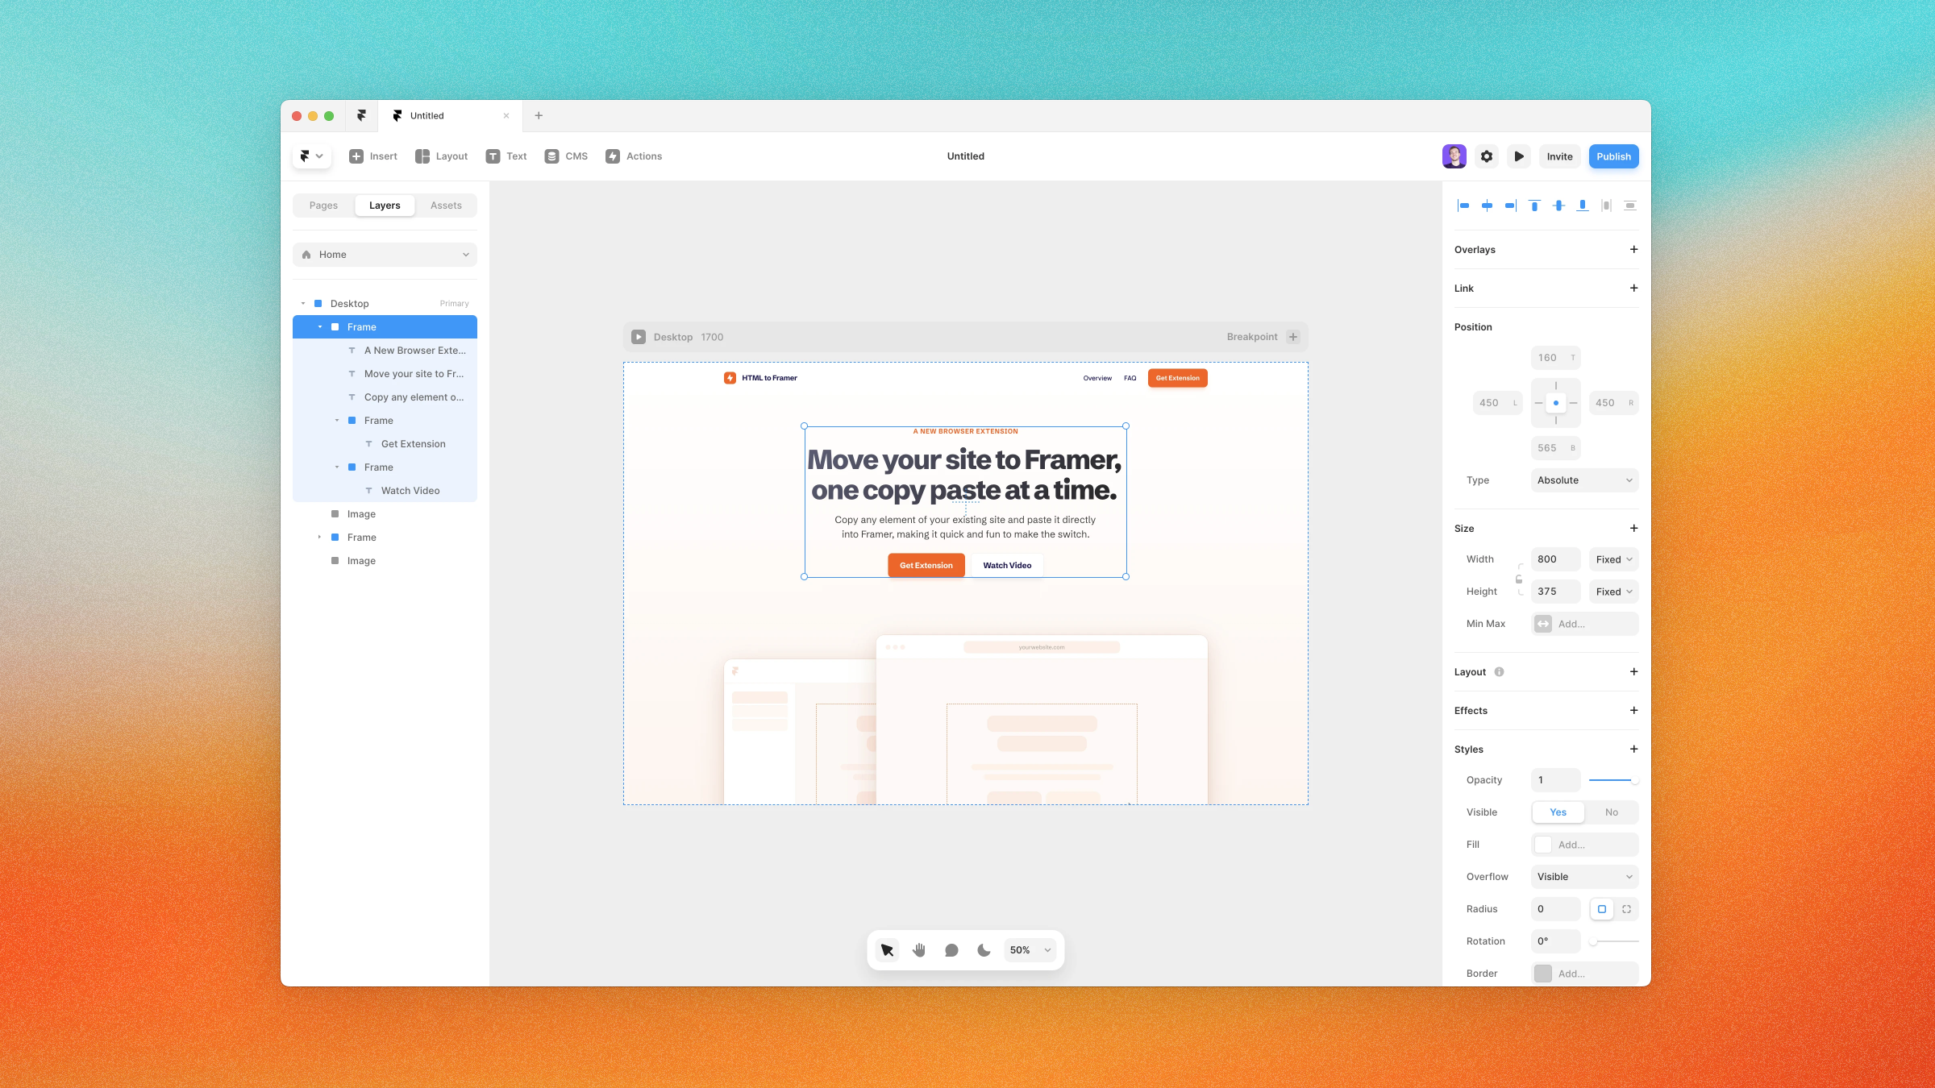Click the Framer home icon in title bar
The height and width of the screenshot is (1088, 1935).
point(361,115)
